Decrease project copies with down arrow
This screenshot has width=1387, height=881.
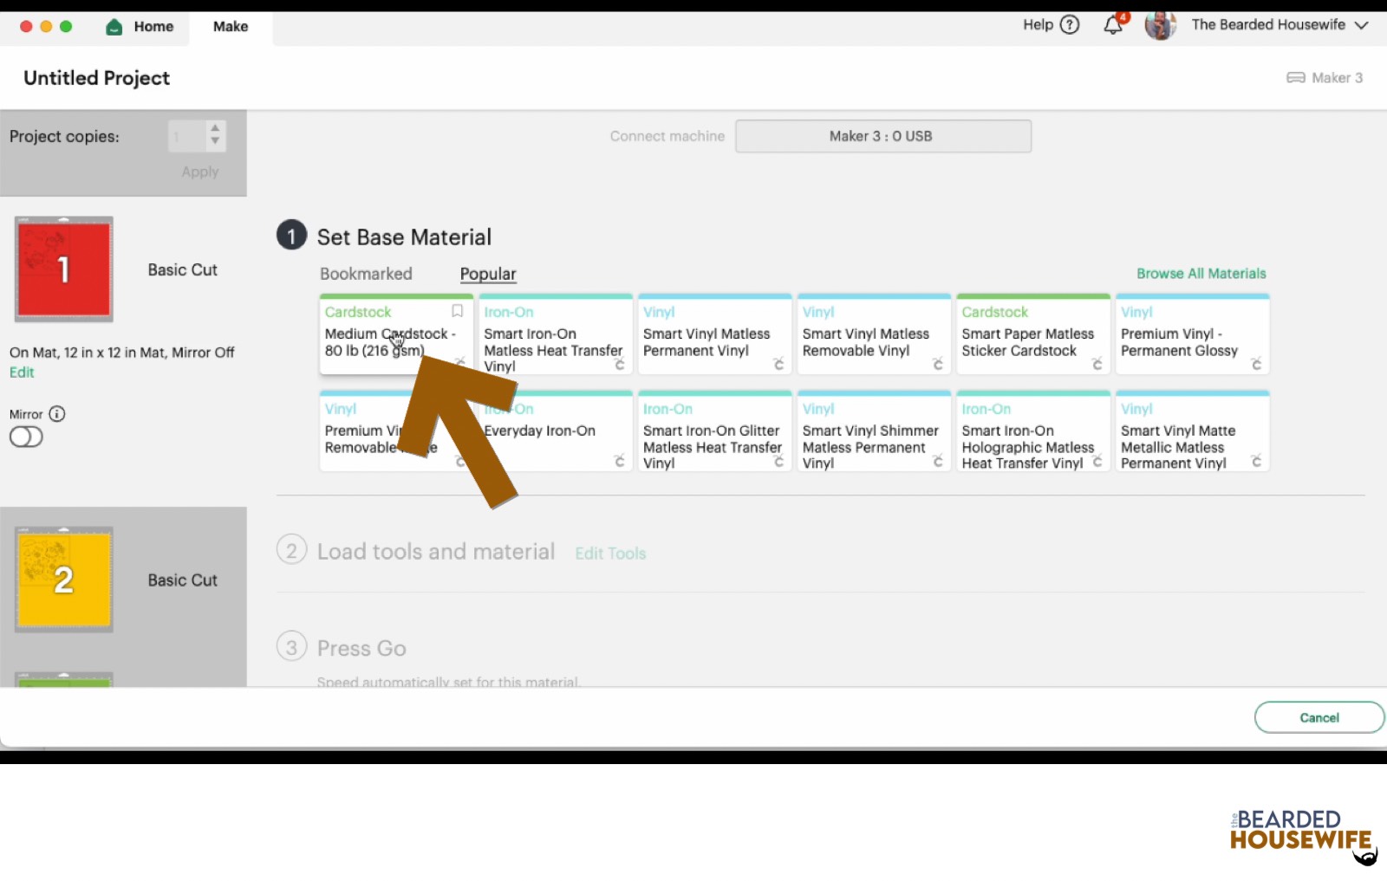click(x=215, y=141)
